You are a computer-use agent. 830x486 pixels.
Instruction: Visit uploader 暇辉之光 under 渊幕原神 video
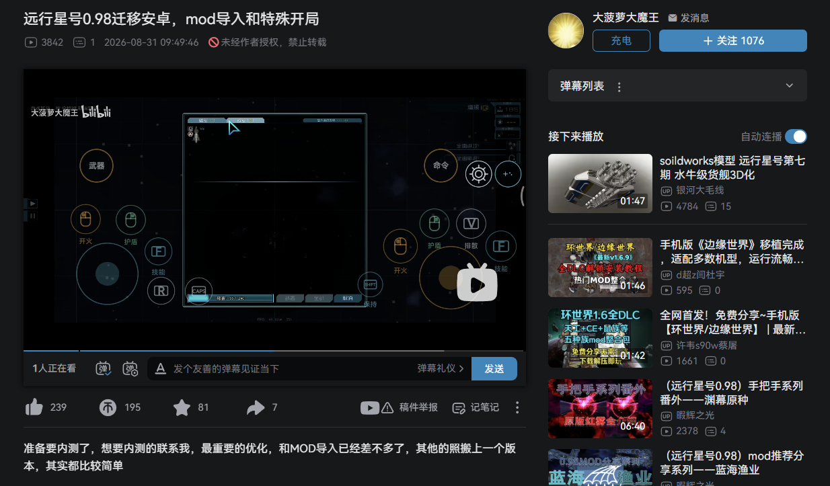(x=695, y=415)
